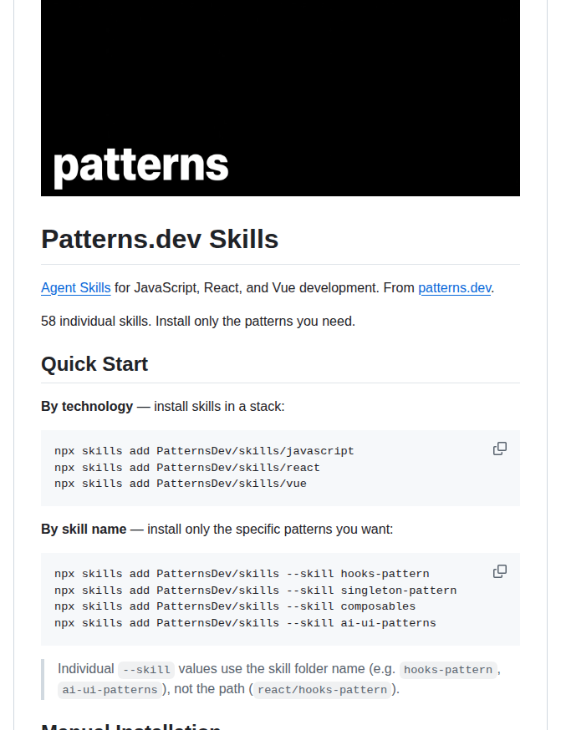Click the hooks-pattern inline code in the note

point(448,670)
